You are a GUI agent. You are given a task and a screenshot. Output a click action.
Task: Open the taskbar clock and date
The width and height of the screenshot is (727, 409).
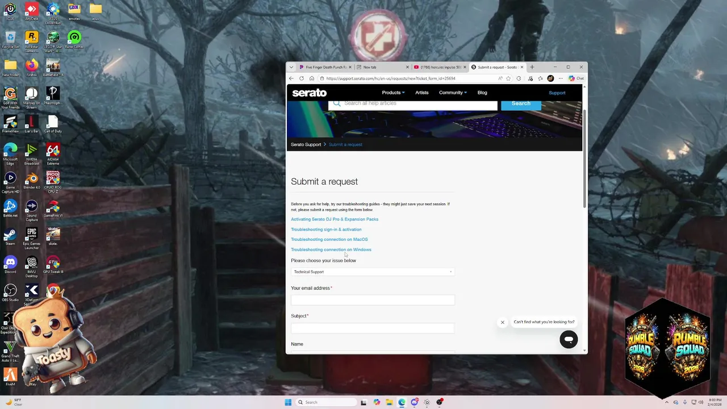point(714,402)
